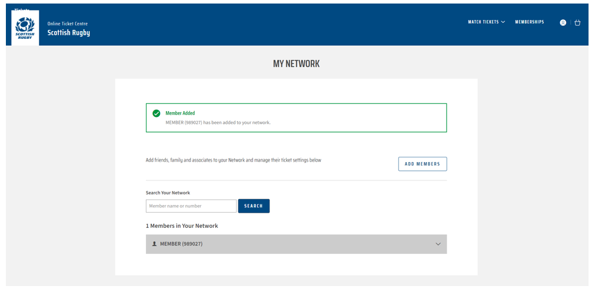Click the 'Member Added' heading text
Image resolution: width=595 pixels, height=289 pixels.
coord(180,113)
